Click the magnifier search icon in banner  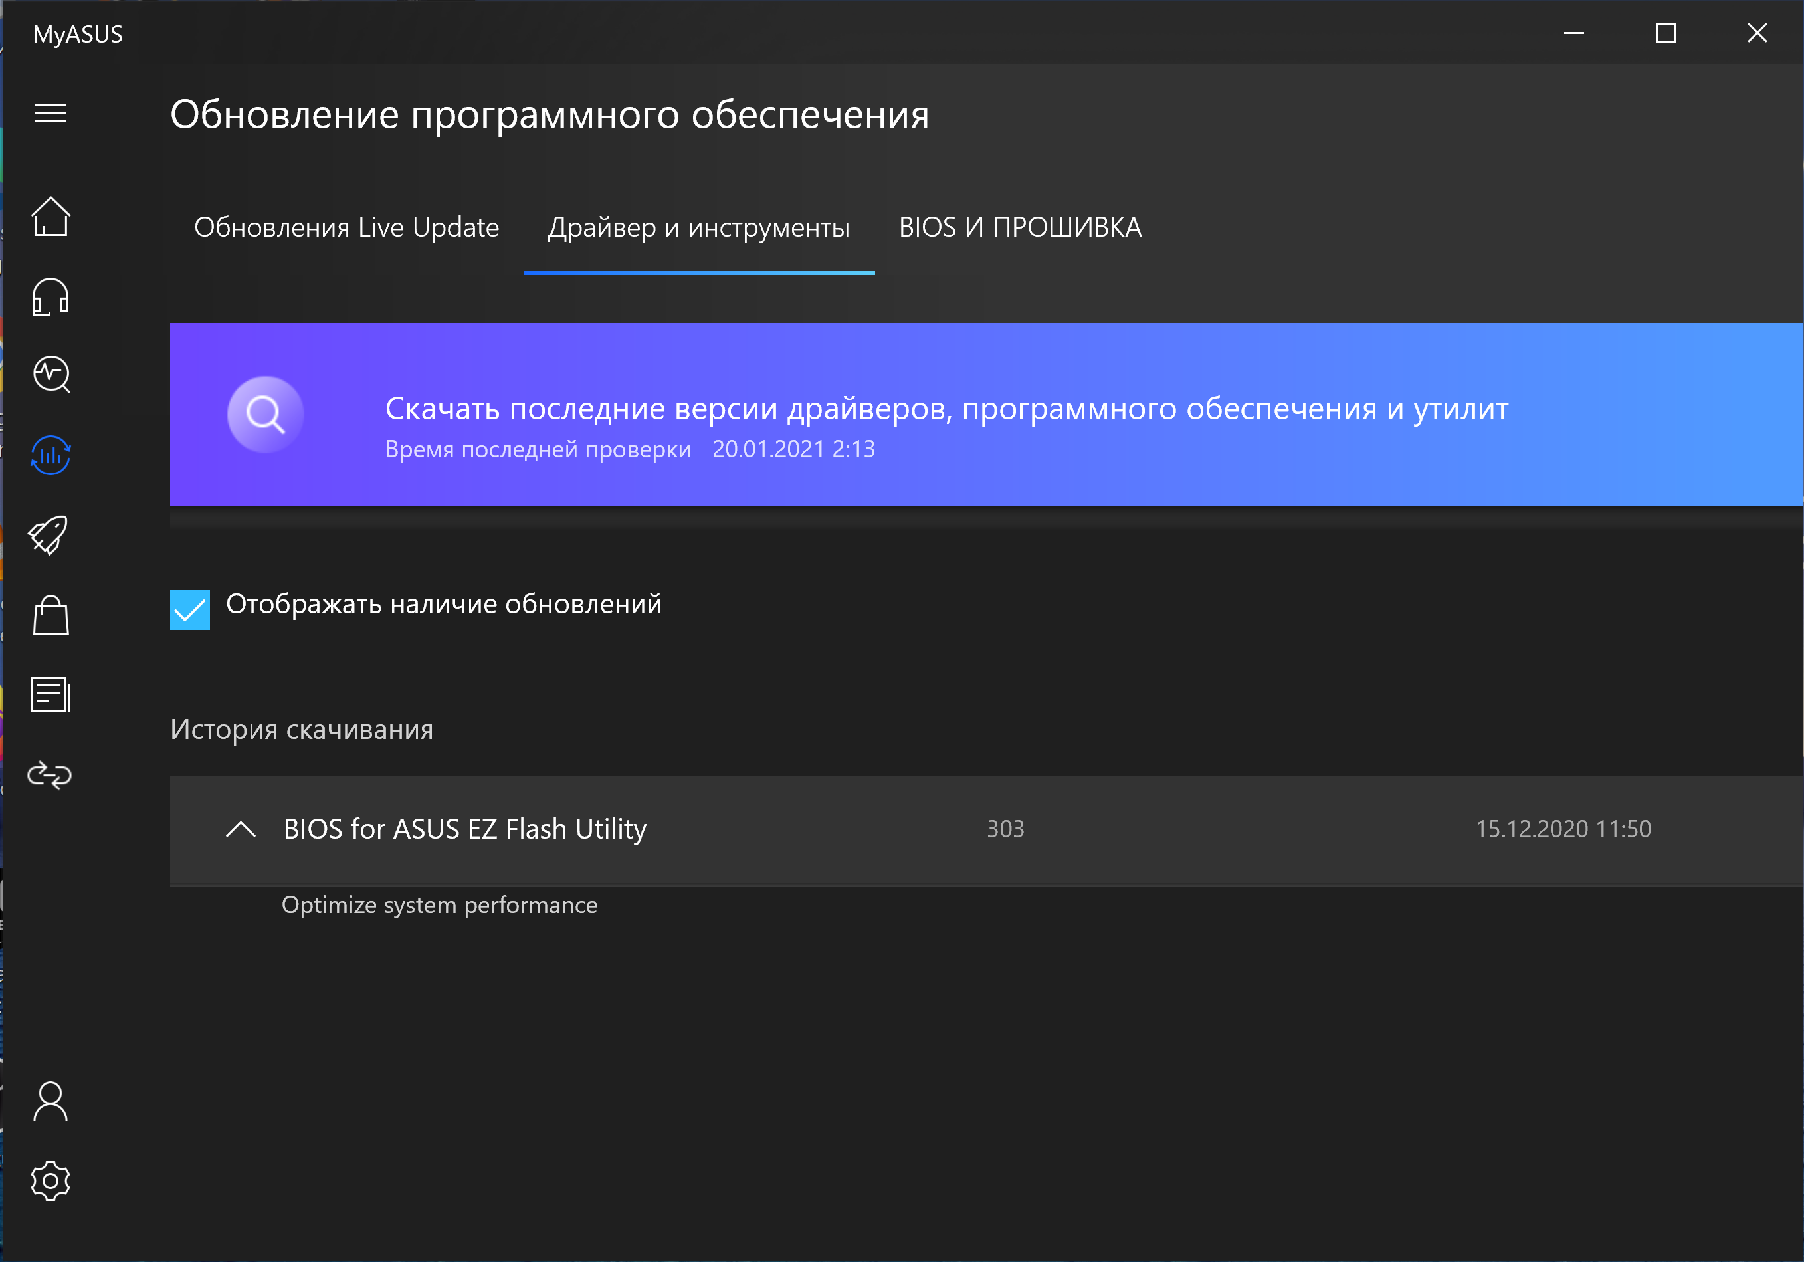pos(266,414)
